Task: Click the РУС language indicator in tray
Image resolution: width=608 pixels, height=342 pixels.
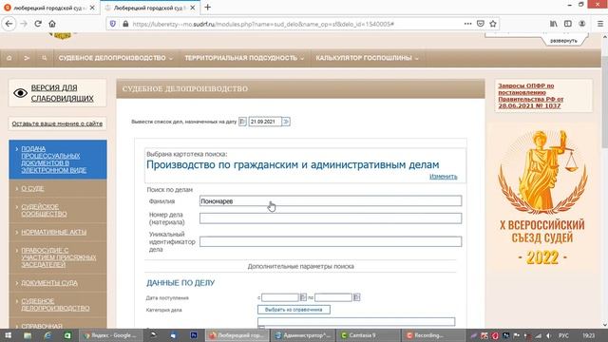Action: (x=563, y=335)
